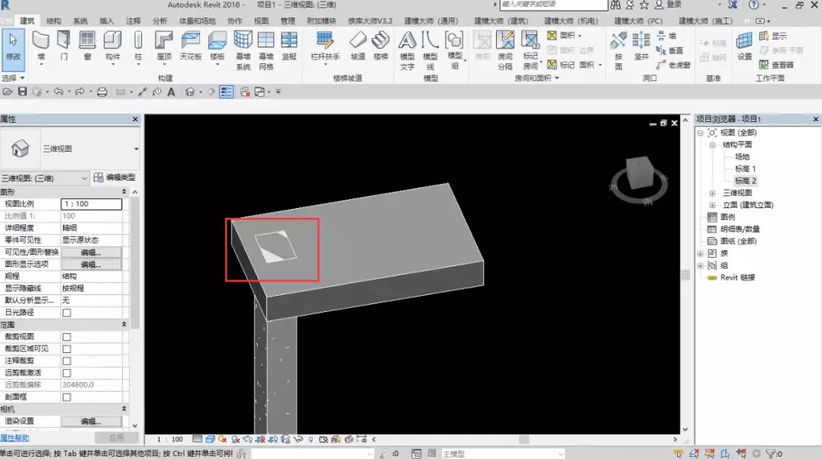Switch to the 结构 ribbon tab
The height and width of the screenshot is (459, 822).
pos(54,21)
